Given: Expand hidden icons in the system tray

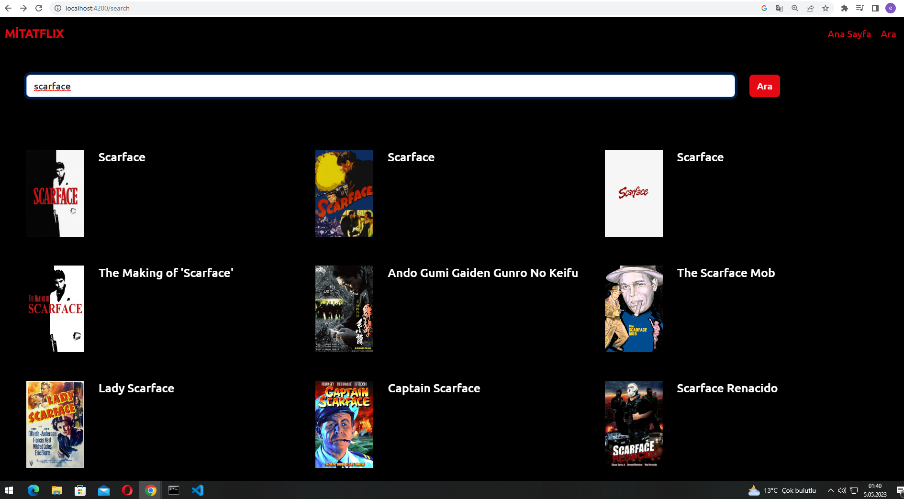Looking at the screenshot, I should (831, 490).
